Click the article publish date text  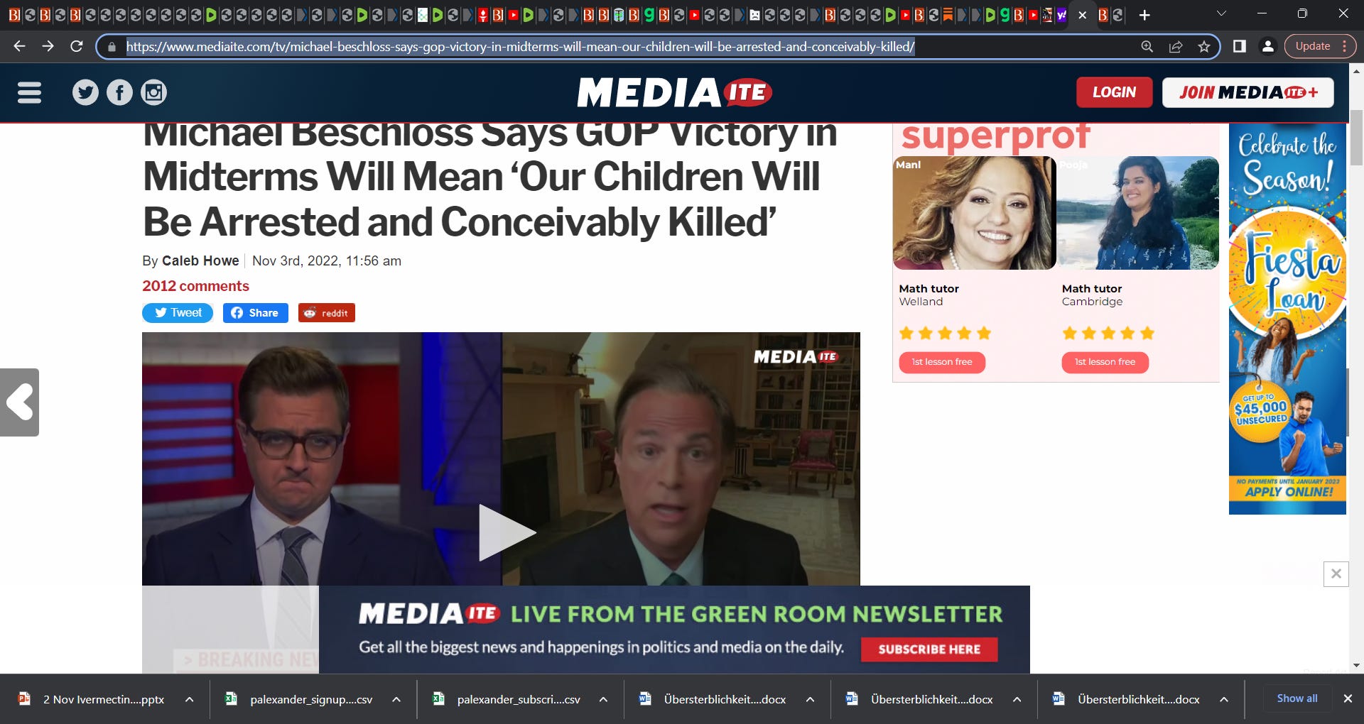(x=327, y=260)
